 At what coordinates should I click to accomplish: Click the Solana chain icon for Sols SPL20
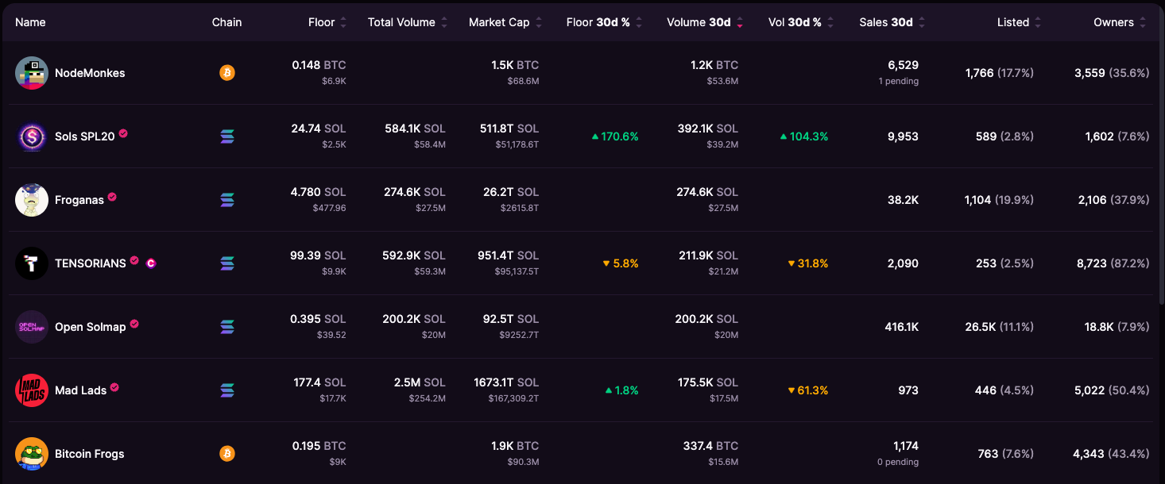pos(227,136)
